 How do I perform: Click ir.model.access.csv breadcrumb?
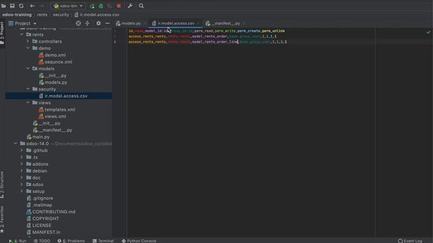coord(97,15)
